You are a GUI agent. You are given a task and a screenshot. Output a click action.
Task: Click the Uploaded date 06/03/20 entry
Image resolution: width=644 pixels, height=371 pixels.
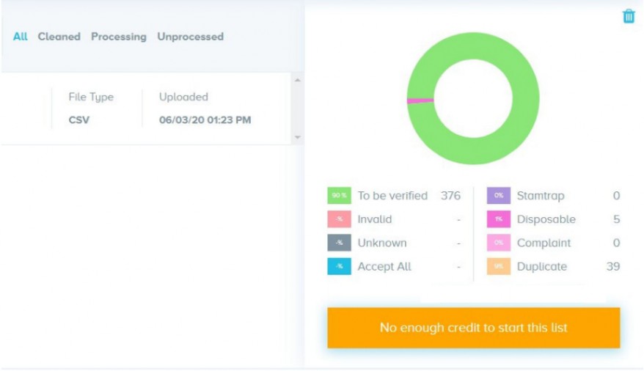click(205, 120)
